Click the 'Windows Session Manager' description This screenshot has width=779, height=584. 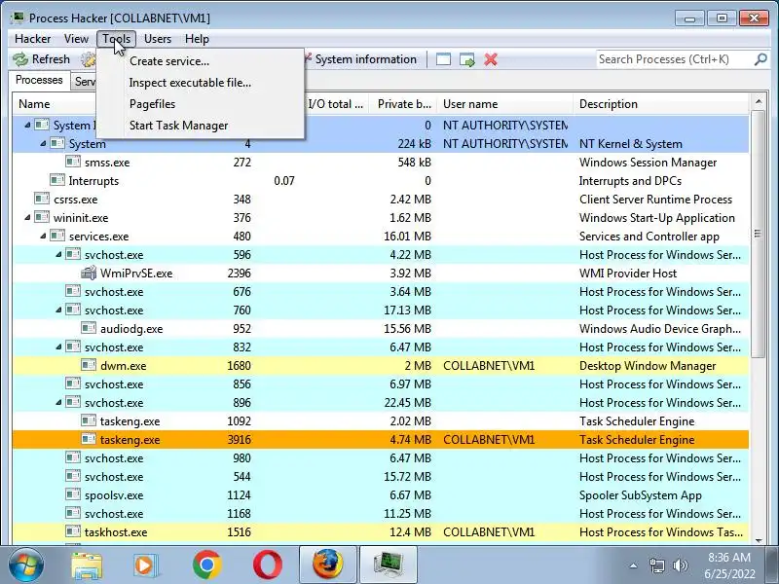pyautogui.click(x=648, y=163)
